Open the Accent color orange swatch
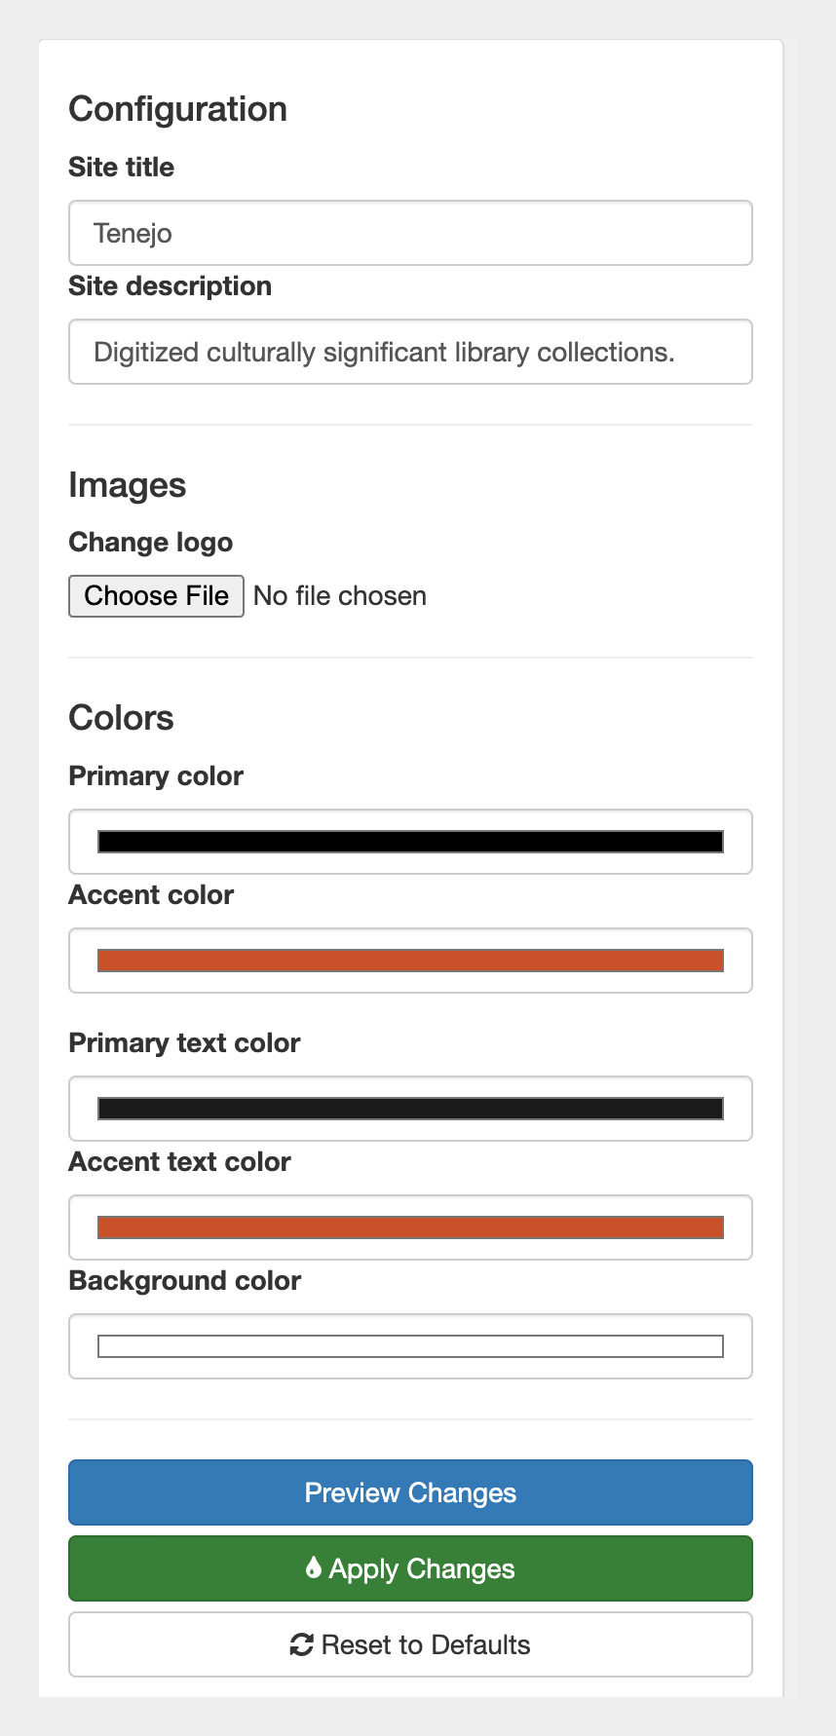Screen dimensions: 836x1736 [410, 961]
